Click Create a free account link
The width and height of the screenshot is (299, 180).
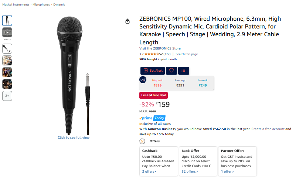pyautogui.click(x=268, y=129)
